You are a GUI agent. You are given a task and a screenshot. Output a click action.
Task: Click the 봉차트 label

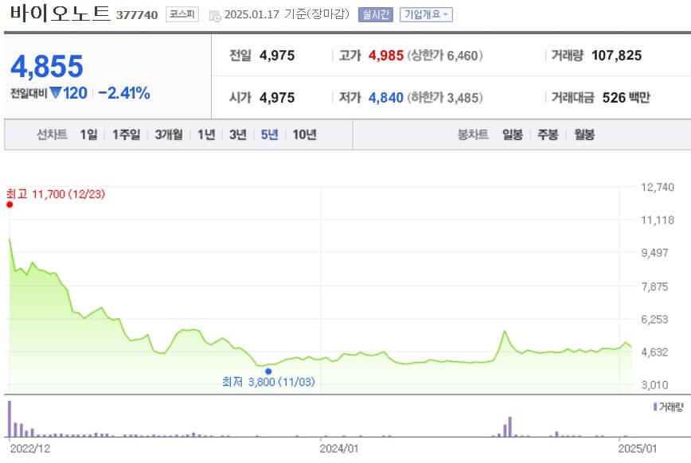tap(473, 134)
